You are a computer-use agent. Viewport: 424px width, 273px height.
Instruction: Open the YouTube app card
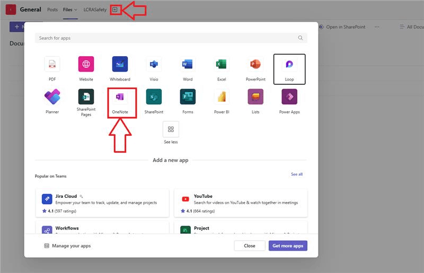click(241, 203)
